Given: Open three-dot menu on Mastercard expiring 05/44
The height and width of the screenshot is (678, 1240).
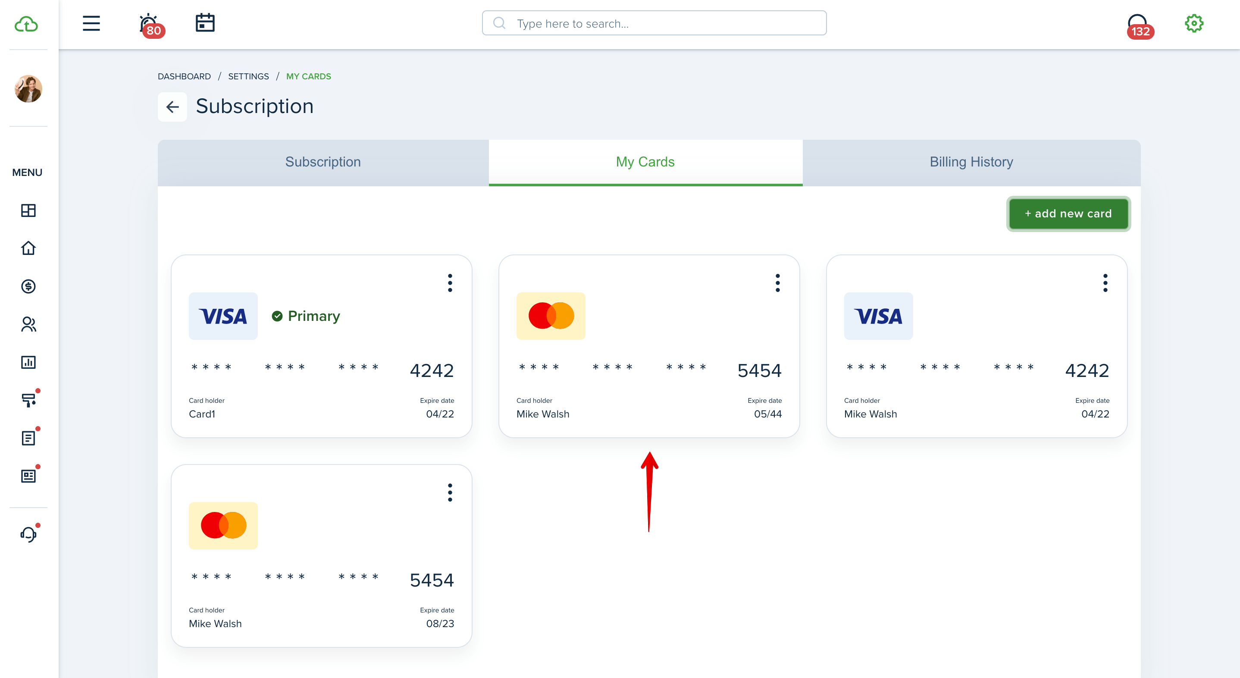Looking at the screenshot, I should pyautogui.click(x=777, y=283).
